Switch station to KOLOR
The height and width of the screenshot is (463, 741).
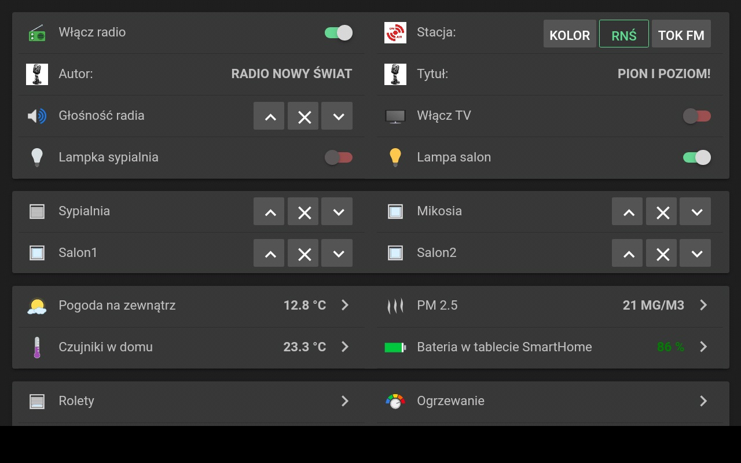tap(570, 34)
